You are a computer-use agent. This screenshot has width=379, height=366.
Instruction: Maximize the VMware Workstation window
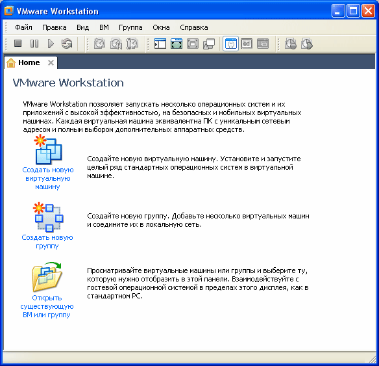click(353, 11)
